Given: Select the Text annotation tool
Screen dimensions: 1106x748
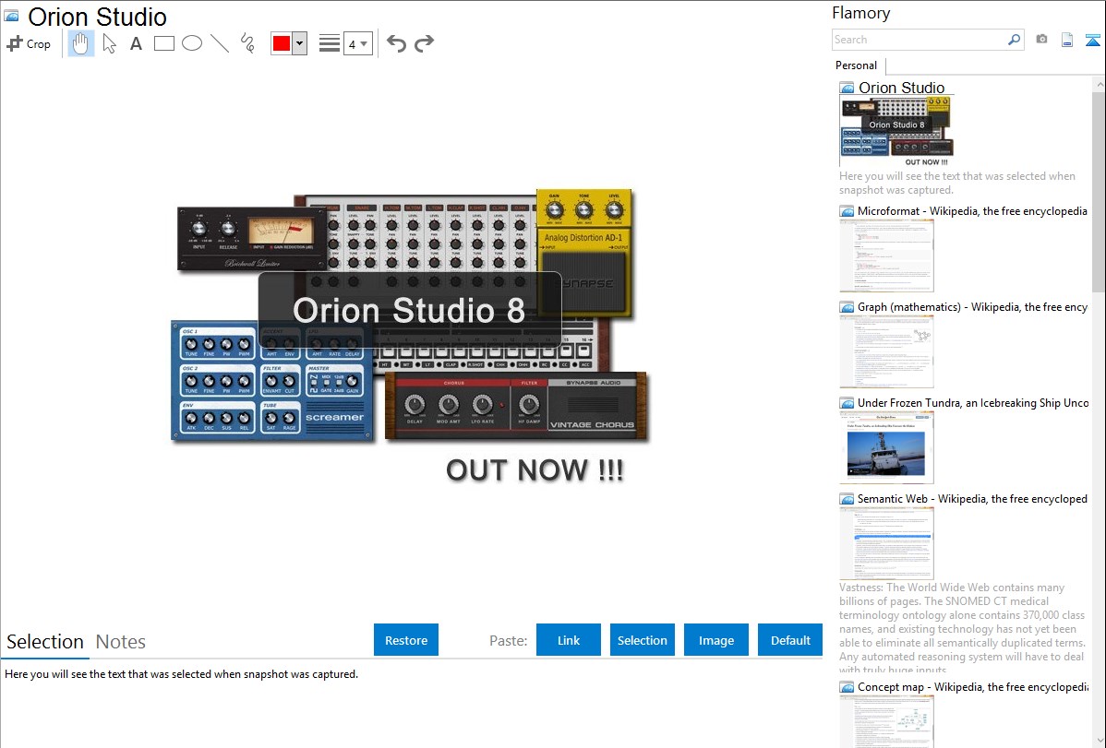Looking at the screenshot, I should (x=136, y=43).
